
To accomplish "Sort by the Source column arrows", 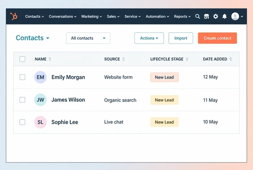I will (124, 59).
